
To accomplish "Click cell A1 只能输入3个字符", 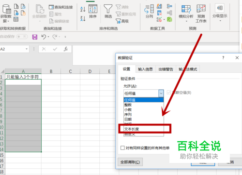I will pos(23,77).
